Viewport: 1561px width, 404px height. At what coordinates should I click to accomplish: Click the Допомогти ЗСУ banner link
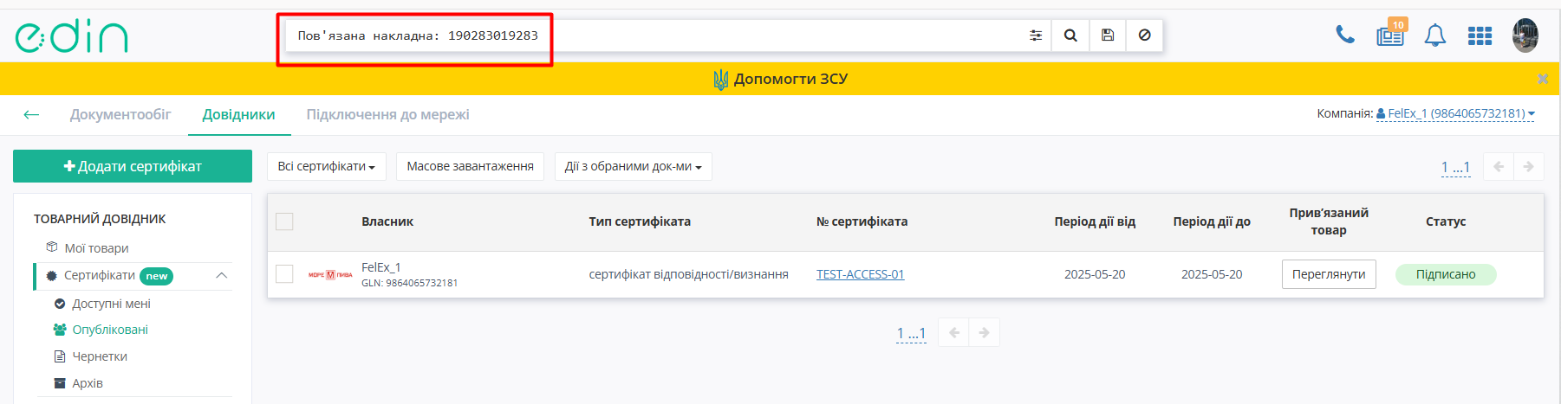(780, 79)
